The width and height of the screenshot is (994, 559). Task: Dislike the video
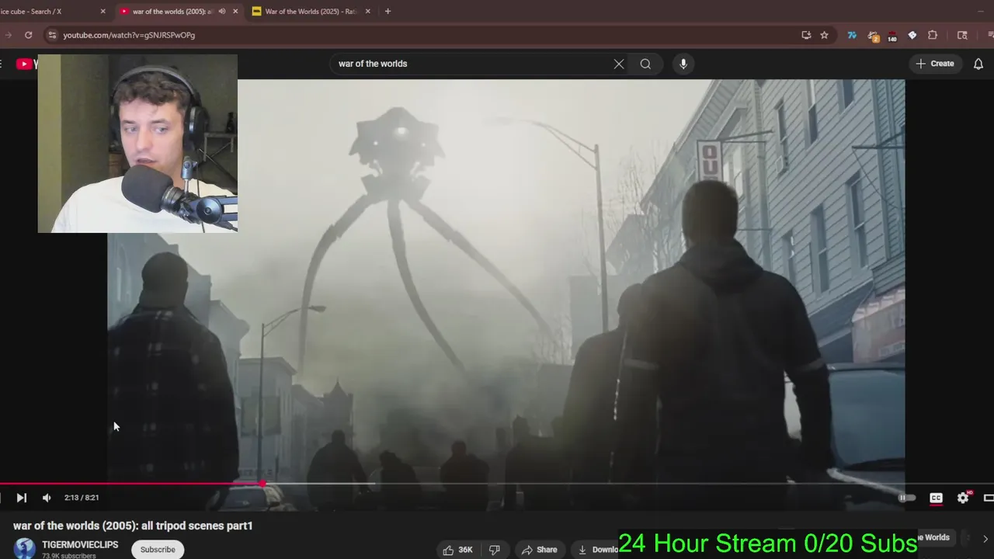pyautogui.click(x=494, y=550)
